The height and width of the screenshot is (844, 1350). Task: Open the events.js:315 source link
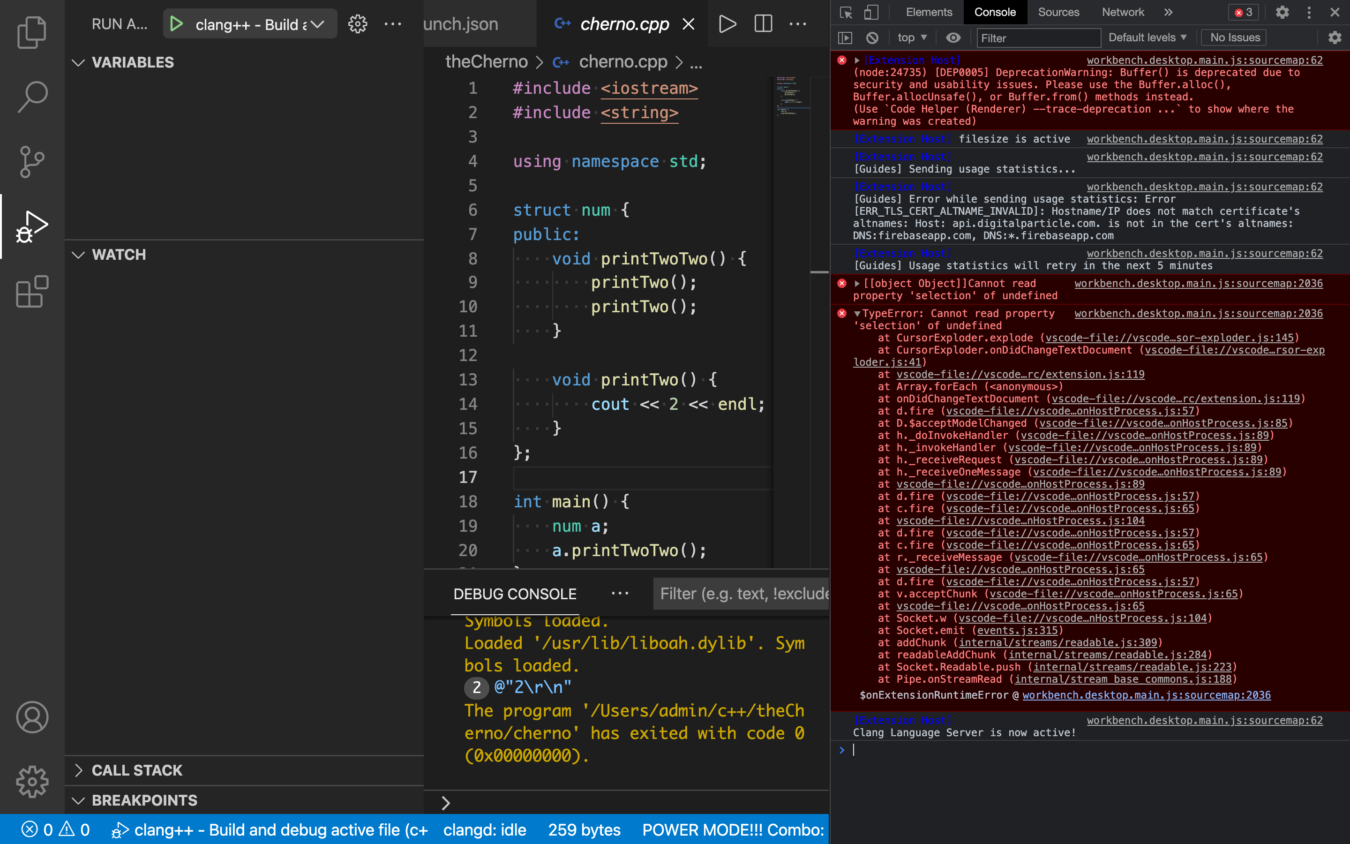pos(1017,630)
